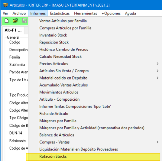Open the Estadísticas menu
Image resolution: width=162 pixels, height=162 pixels.
pyautogui.click(x=60, y=13)
